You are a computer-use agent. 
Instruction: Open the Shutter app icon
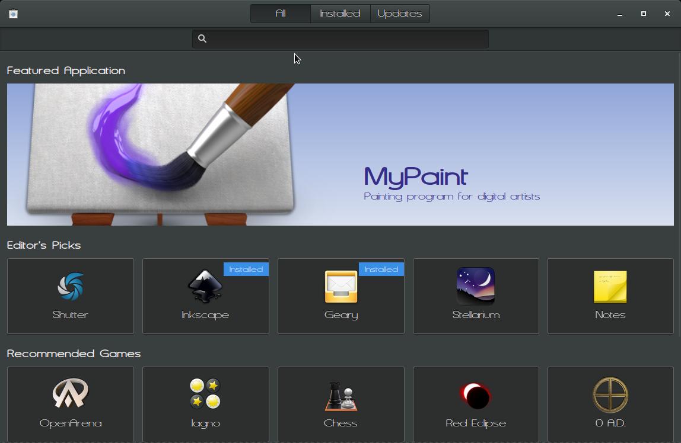tap(70, 287)
